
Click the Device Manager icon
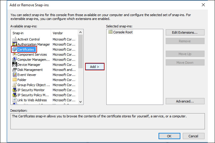14,65
